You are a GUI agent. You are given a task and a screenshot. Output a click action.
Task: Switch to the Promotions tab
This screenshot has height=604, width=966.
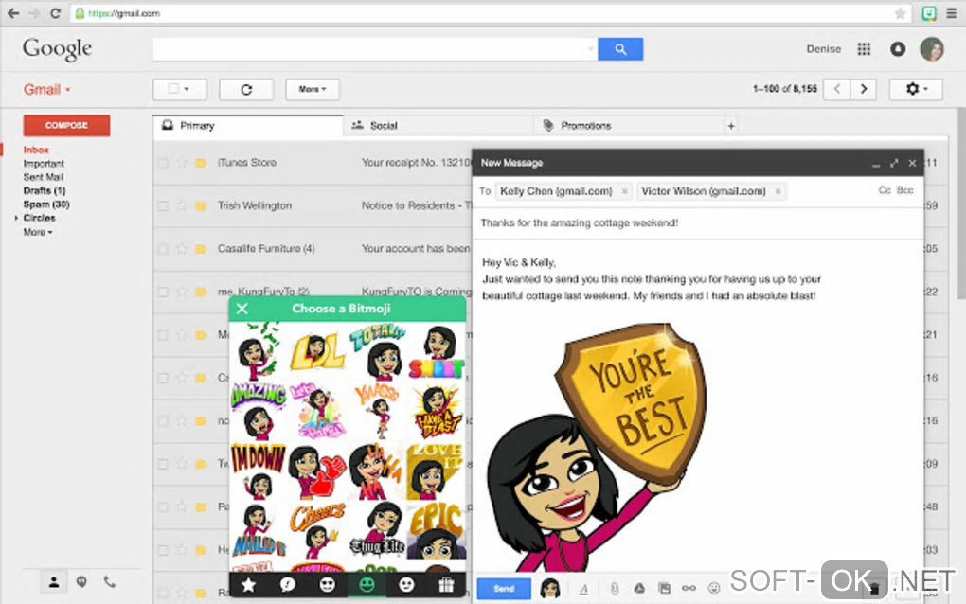click(629, 126)
